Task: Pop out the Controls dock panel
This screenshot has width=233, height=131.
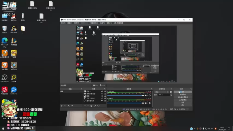Action: [191, 89]
